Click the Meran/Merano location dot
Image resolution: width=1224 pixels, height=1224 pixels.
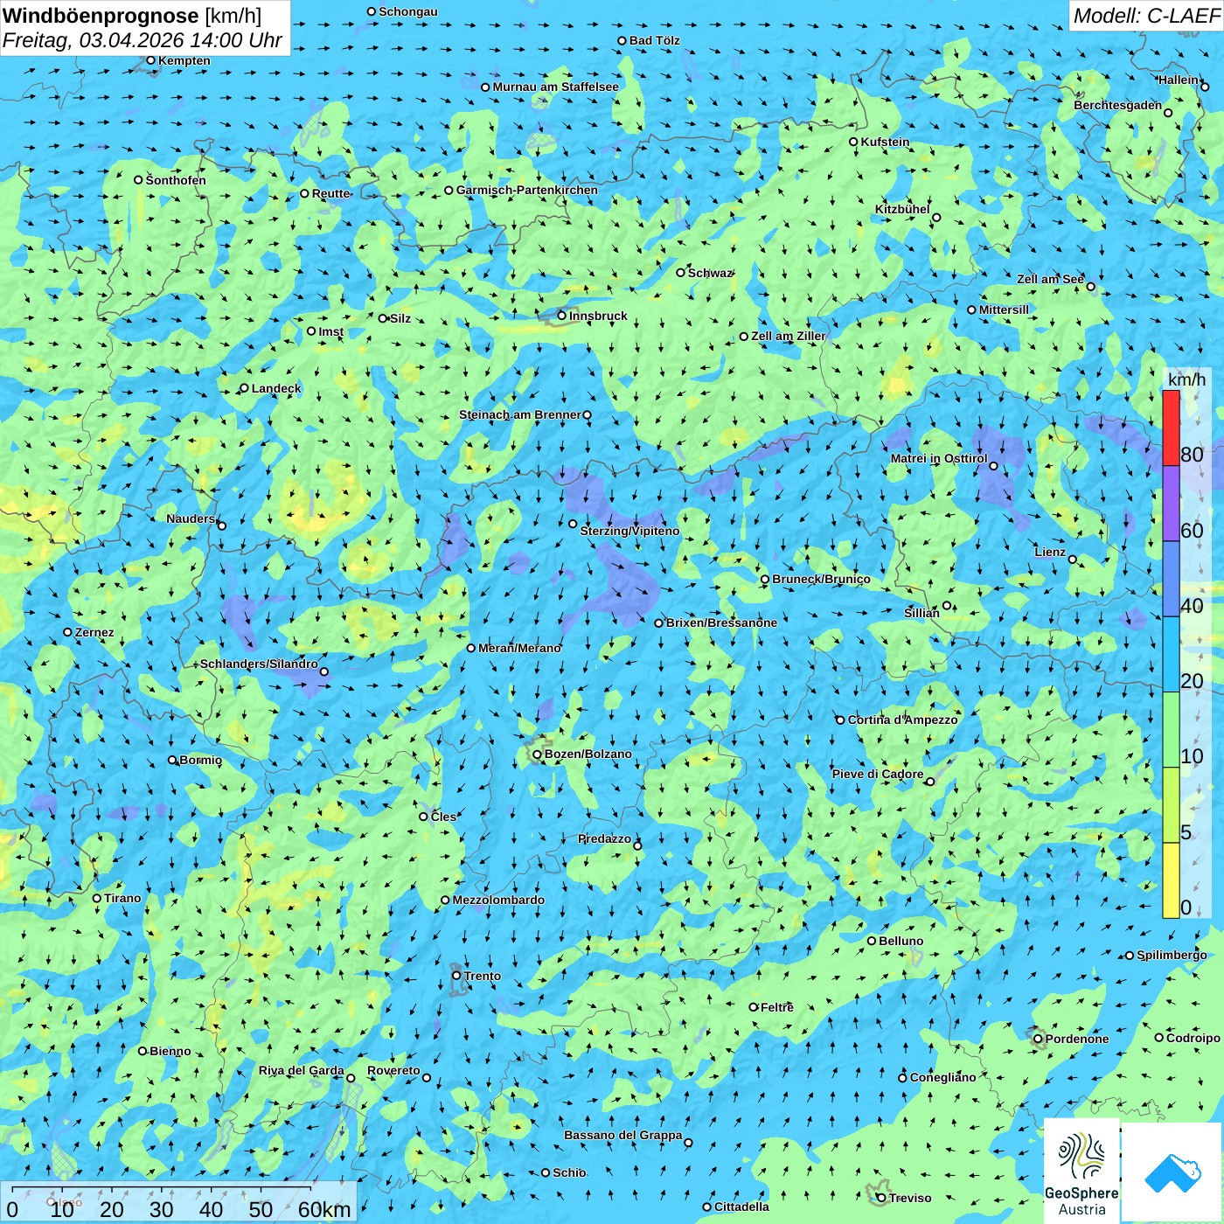[x=470, y=648]
